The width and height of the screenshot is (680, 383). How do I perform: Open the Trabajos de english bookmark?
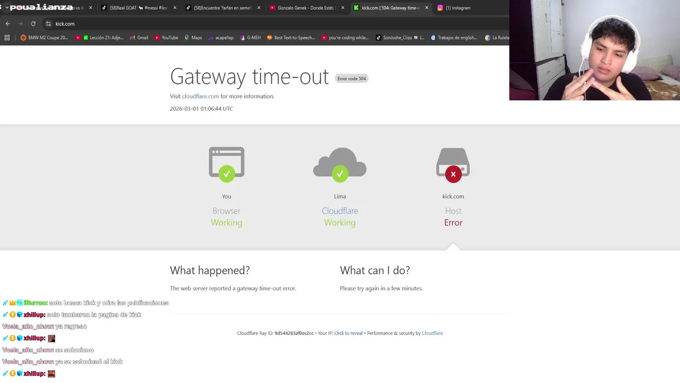tap(454, 38)
